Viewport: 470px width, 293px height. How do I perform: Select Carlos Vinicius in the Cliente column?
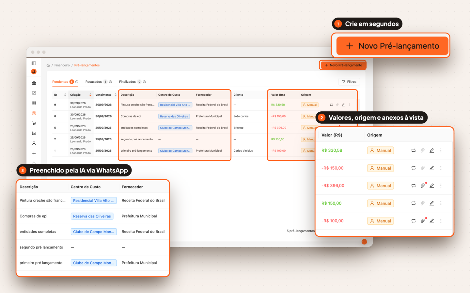(x=243, y=151)
